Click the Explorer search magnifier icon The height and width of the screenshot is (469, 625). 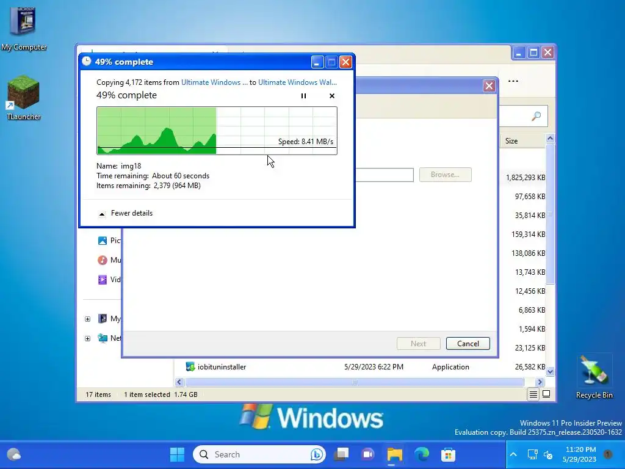536,116
